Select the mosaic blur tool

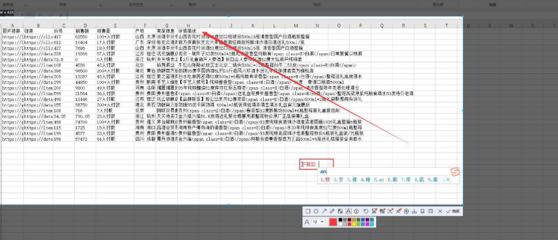[x=341, y=211]
